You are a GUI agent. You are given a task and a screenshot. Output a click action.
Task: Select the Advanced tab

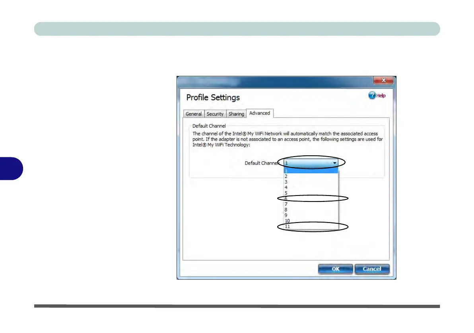pyautogui.click(x=260, y=113)
